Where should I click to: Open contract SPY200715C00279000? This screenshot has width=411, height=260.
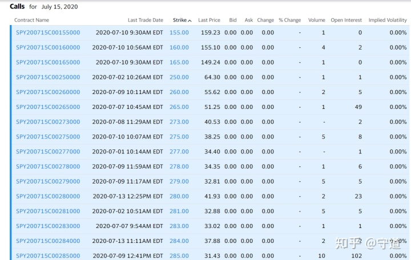[x=48, y=181]
